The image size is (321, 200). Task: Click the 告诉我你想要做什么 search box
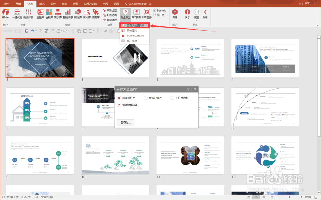click(x=138, y=4)
